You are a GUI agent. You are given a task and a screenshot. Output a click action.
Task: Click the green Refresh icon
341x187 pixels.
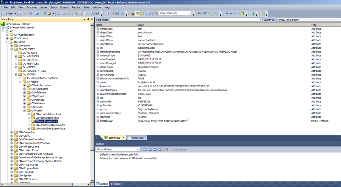pos(86,13)
